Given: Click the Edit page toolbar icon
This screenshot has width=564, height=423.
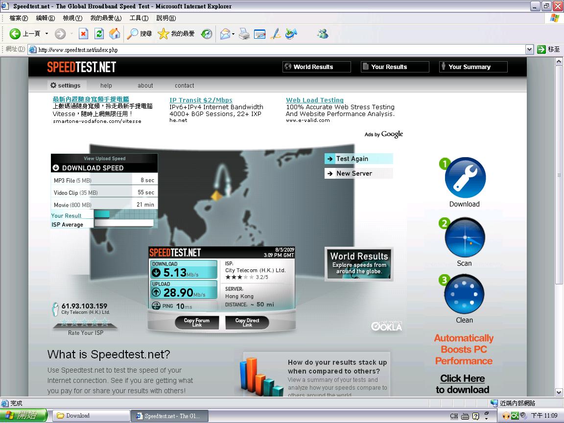Looking at the screenshot, I should pyautogui.click(x=259, y=34).
